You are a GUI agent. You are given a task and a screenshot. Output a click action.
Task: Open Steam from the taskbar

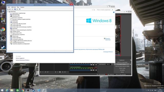tap(33, 90)
